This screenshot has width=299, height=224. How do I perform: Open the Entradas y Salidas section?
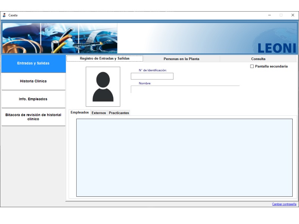33,63
